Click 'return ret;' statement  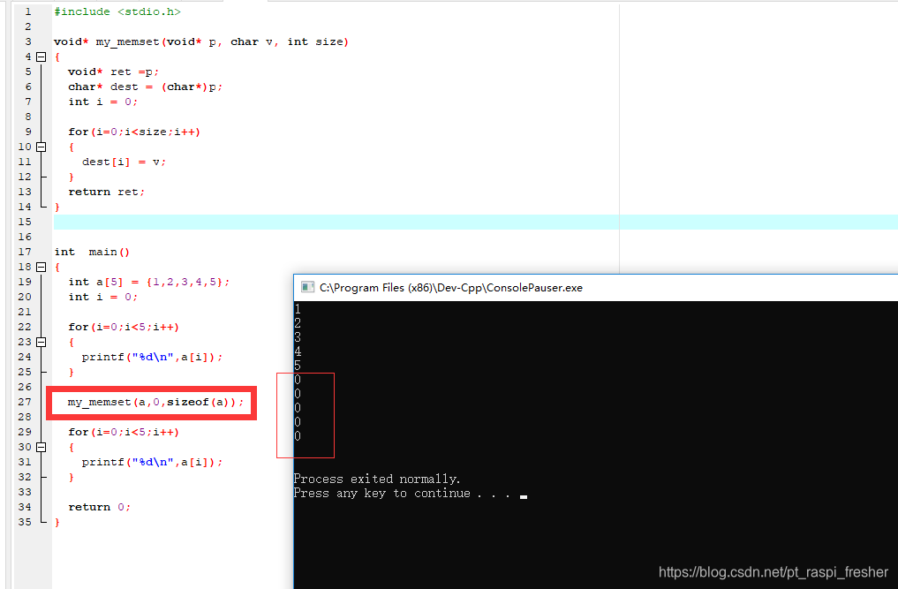click(x=107, y=192)
